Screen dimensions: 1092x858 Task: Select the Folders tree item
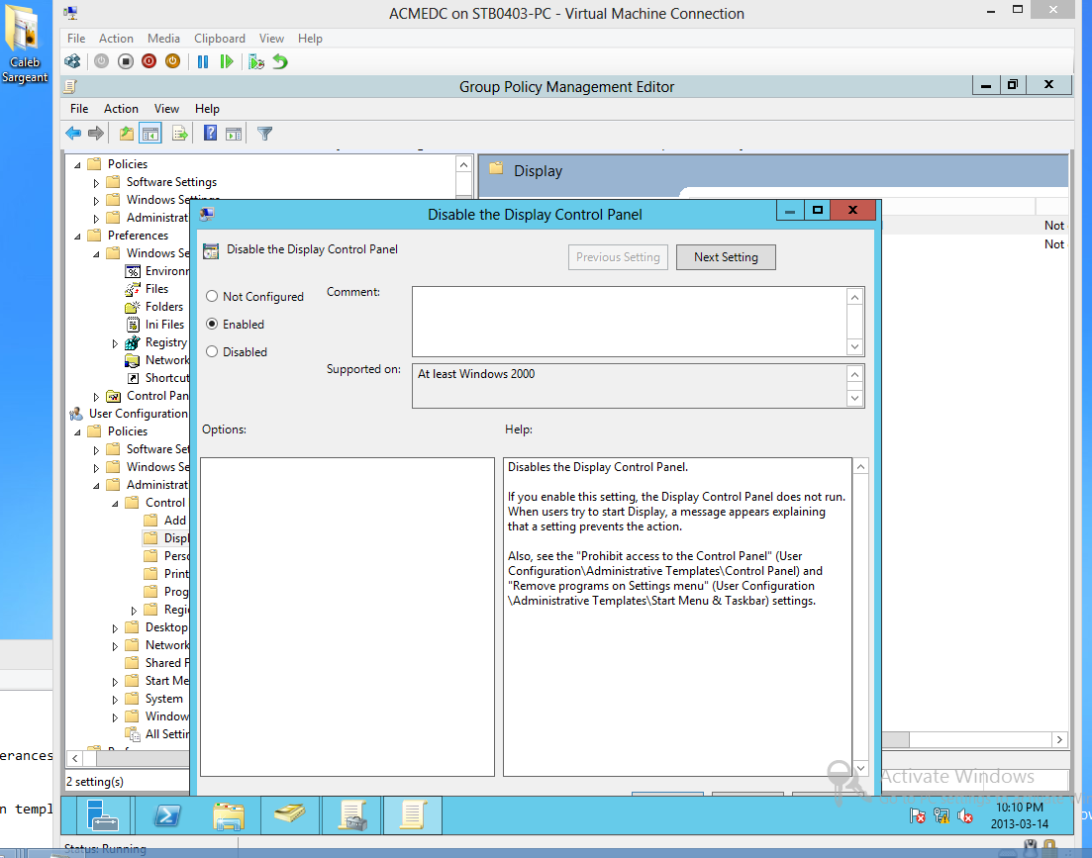[164, 307]
